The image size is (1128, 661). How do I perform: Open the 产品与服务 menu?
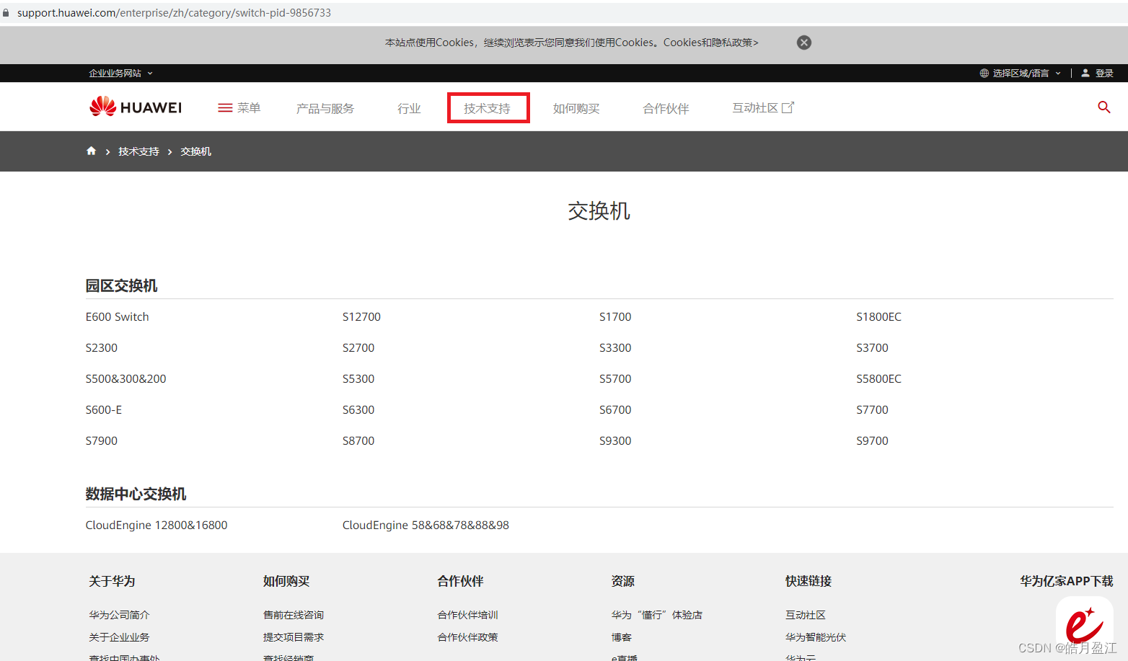[x=325, y=108]
